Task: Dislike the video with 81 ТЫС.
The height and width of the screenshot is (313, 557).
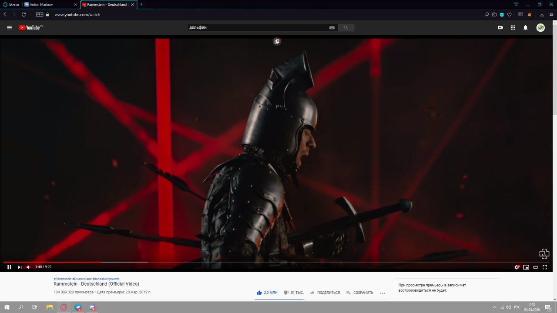Action: (294, 293)
